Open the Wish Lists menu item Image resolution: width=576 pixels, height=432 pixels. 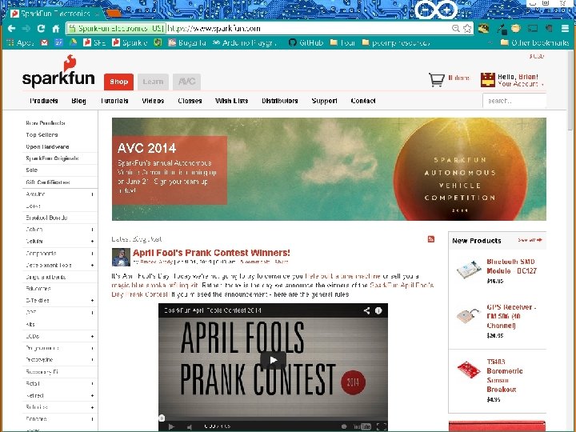click(231, 101)
